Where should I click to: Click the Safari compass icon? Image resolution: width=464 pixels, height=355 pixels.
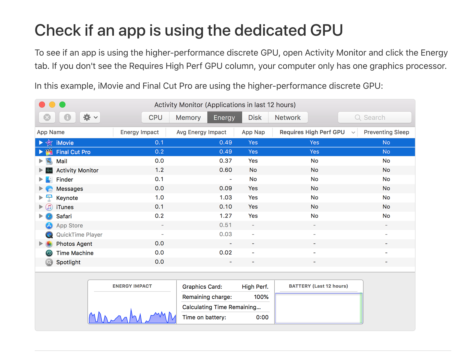(49, 216)
